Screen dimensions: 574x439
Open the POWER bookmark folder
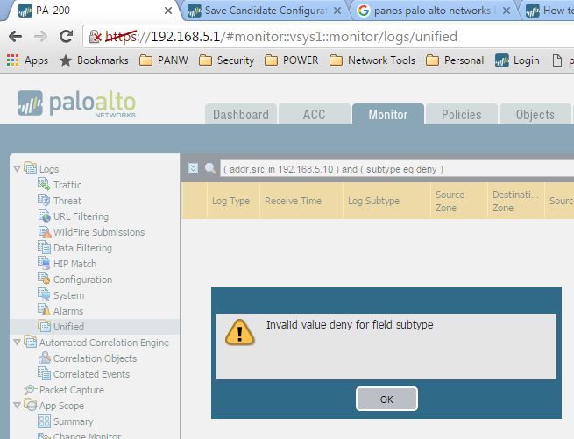coord(292,60)
